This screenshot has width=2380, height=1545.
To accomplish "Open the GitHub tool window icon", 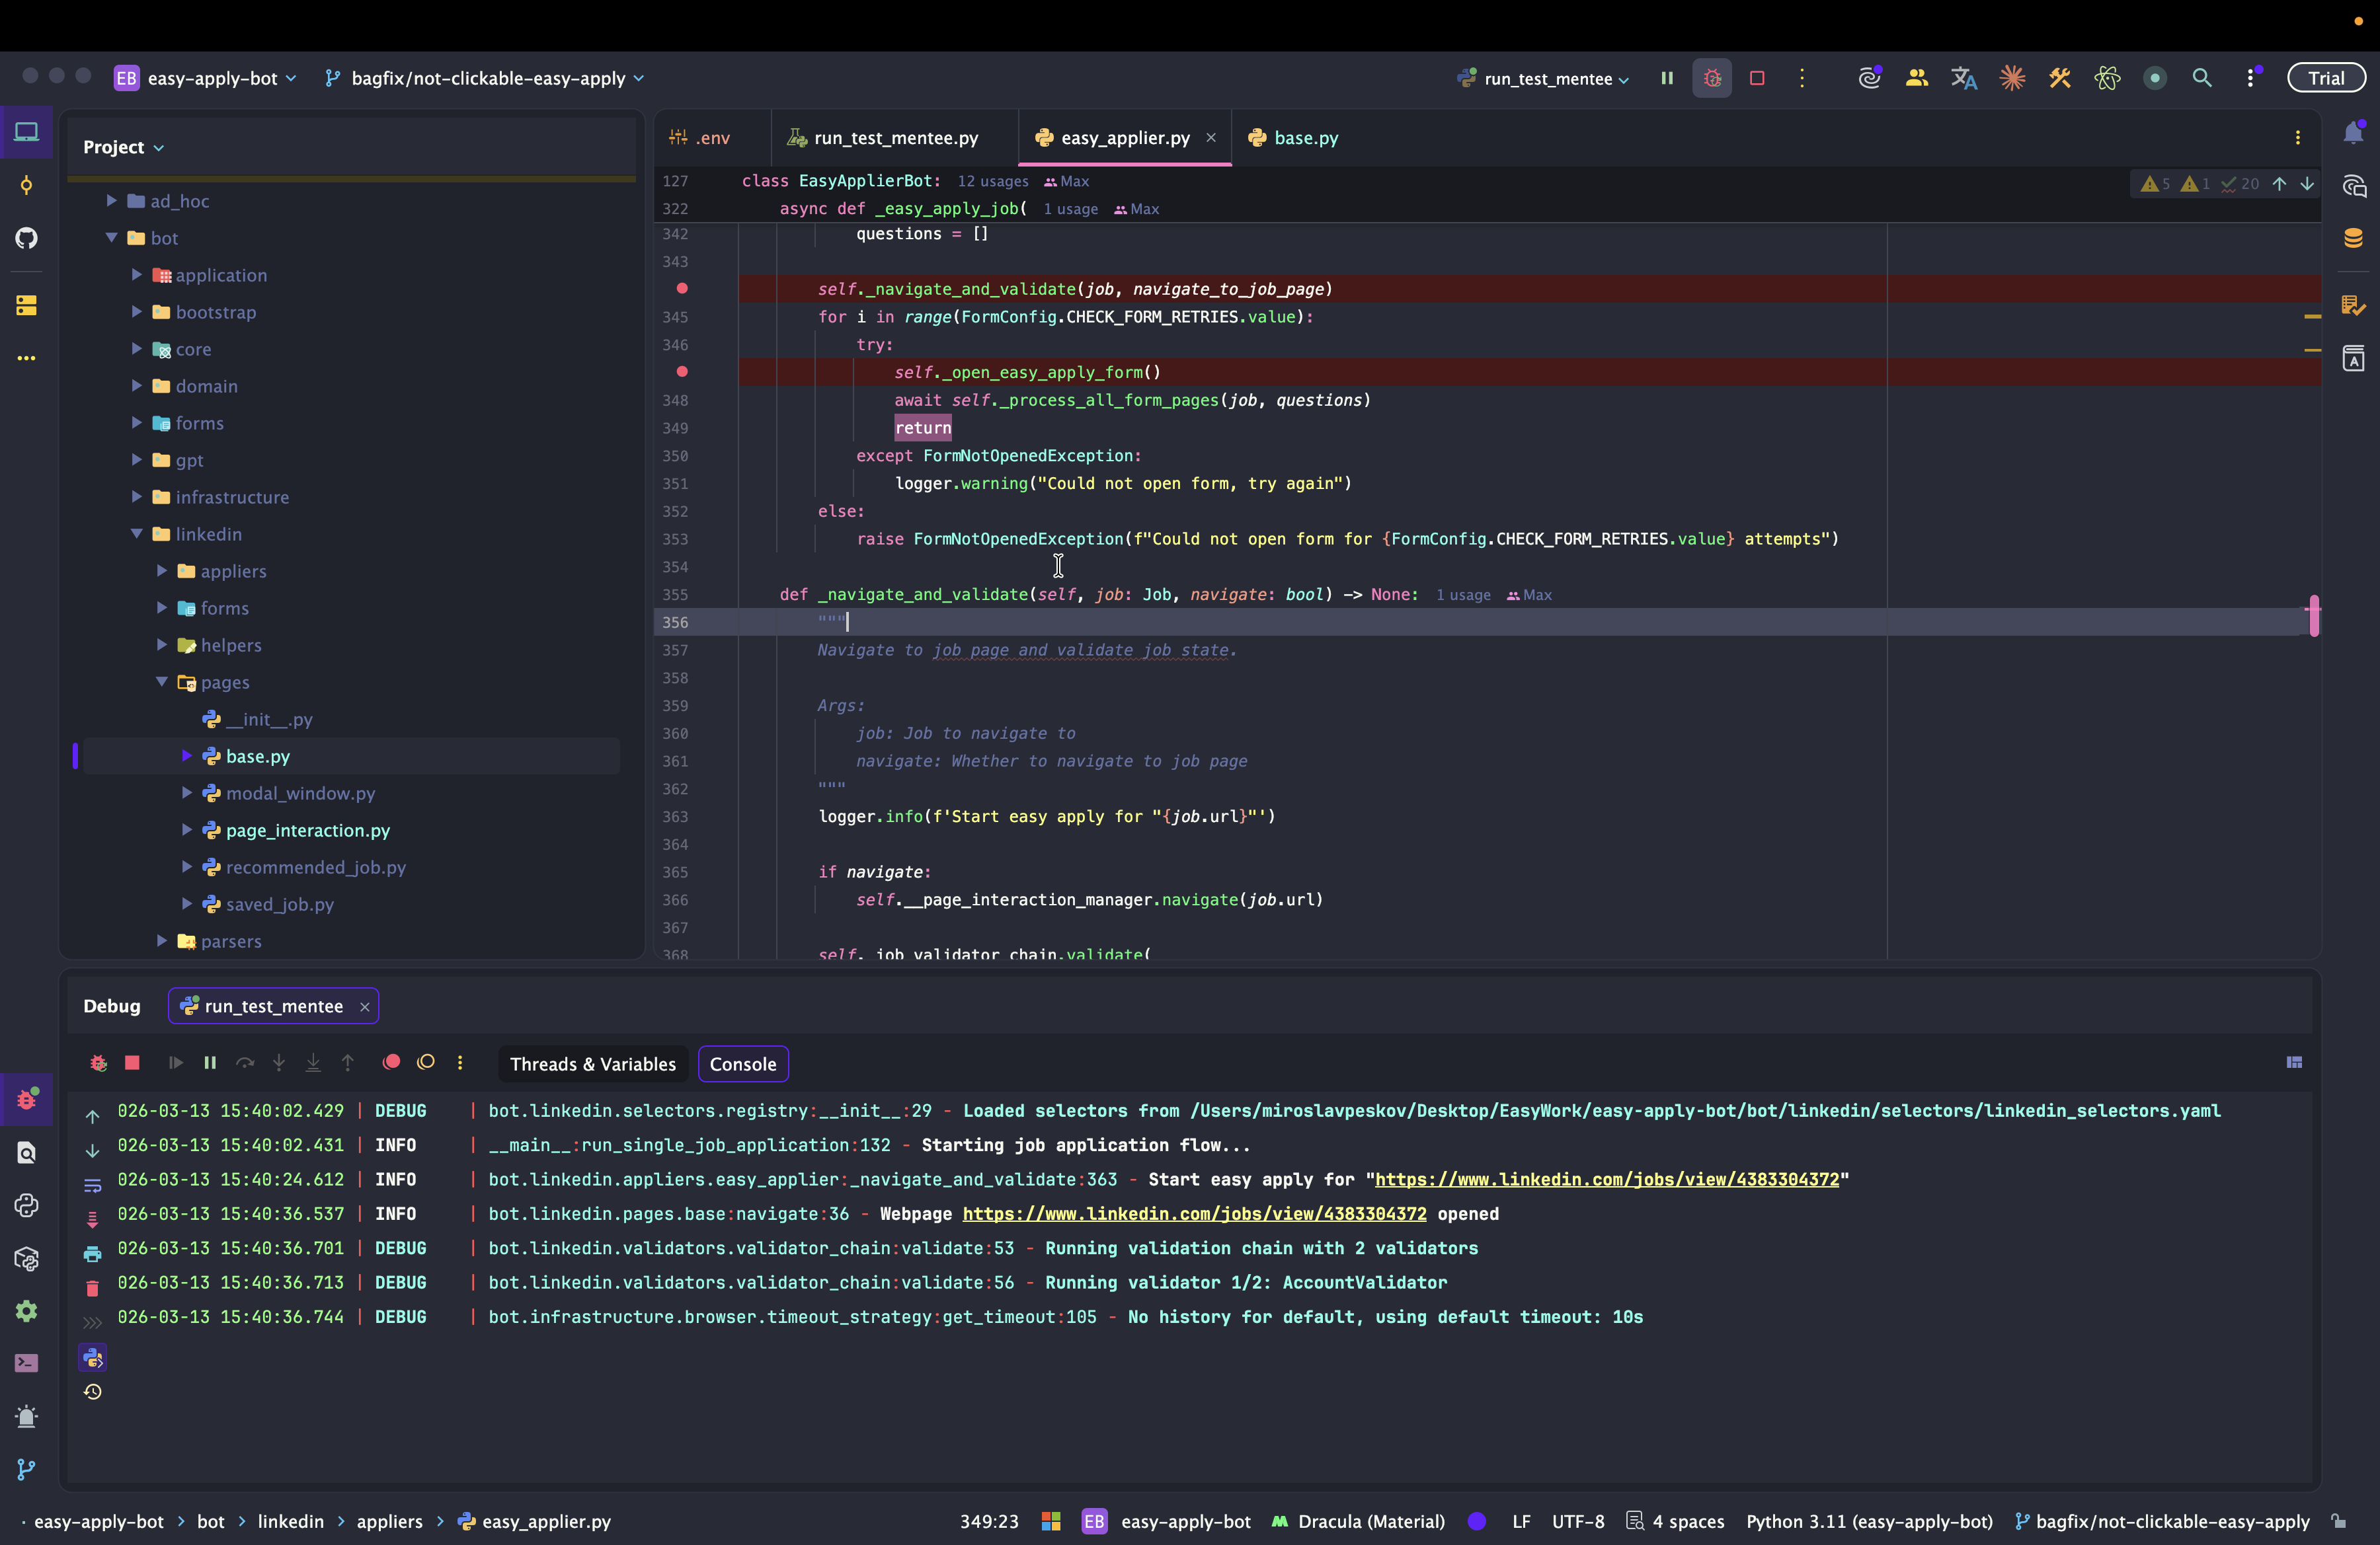I will [x=27, y=238].
